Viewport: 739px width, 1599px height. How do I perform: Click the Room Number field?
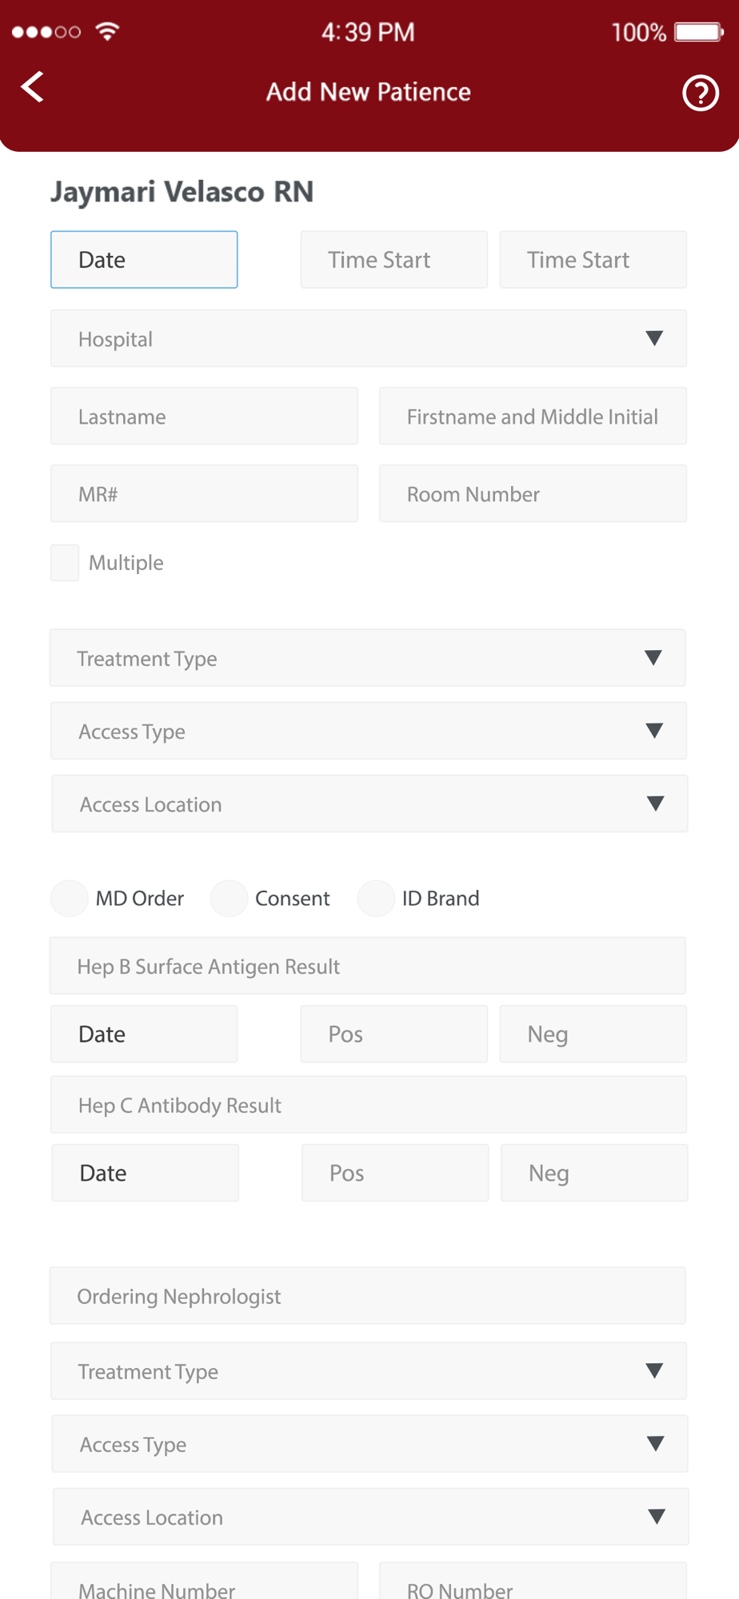coord(533,493)
